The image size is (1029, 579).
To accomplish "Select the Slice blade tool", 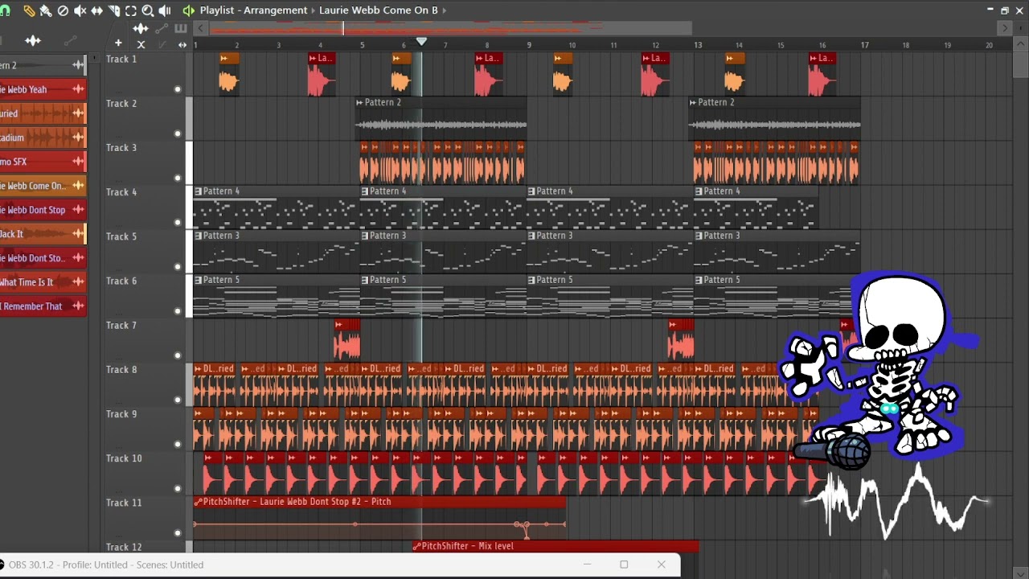I will point(113,10).
